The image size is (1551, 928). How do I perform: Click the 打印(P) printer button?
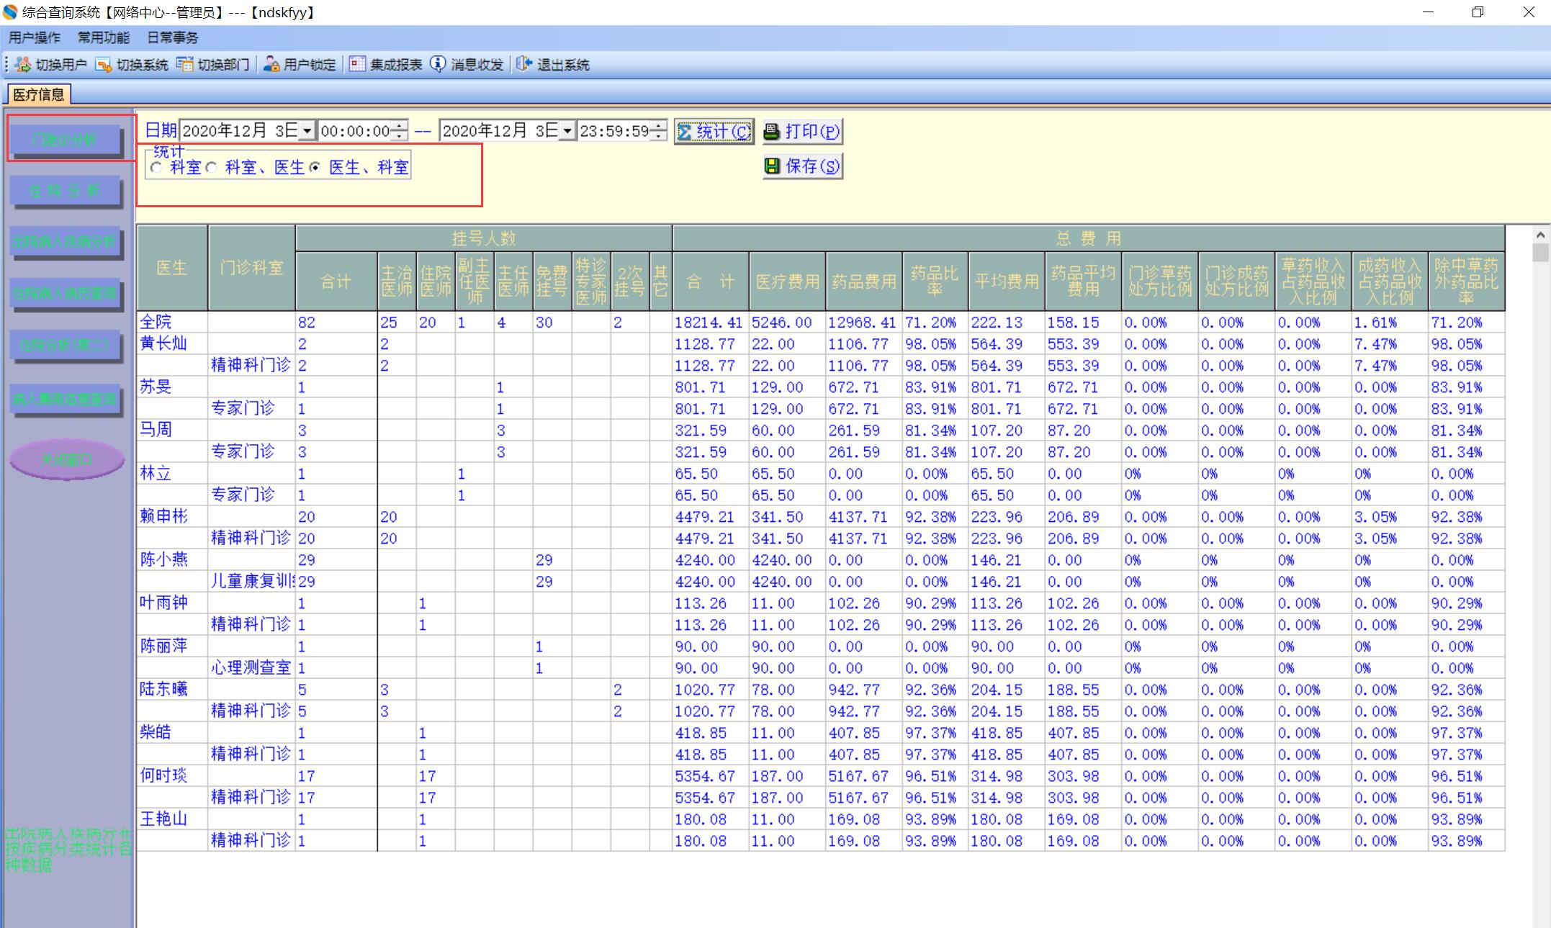coord(802,132)
